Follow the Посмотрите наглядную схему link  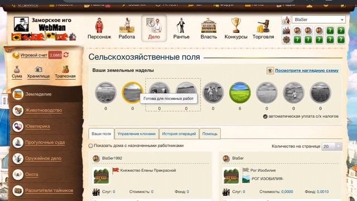click(307, 71)
